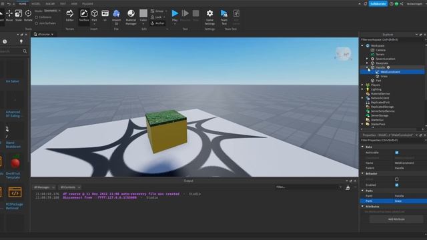Open the Mode Geometric dropdown
Screen dimensions: 427x240
52,11
